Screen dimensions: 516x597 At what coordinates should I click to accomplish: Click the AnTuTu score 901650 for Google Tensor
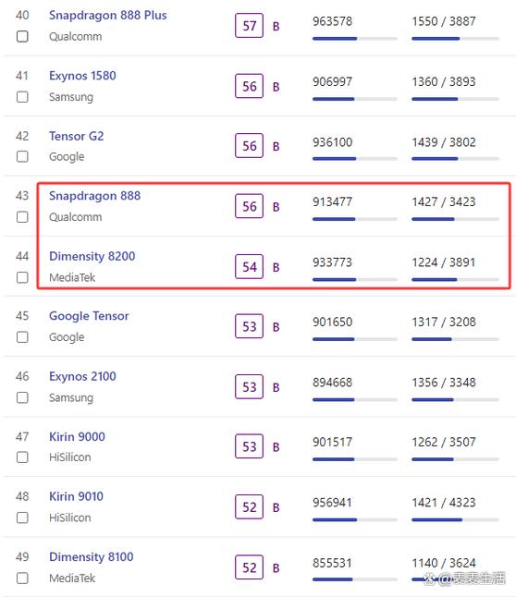pyautogui.click(x=332, y=323)
